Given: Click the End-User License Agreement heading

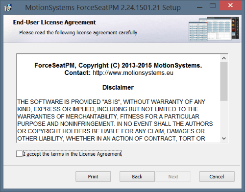Looking at the screenshot, I should pyautogui.click(x=54, y=23).
